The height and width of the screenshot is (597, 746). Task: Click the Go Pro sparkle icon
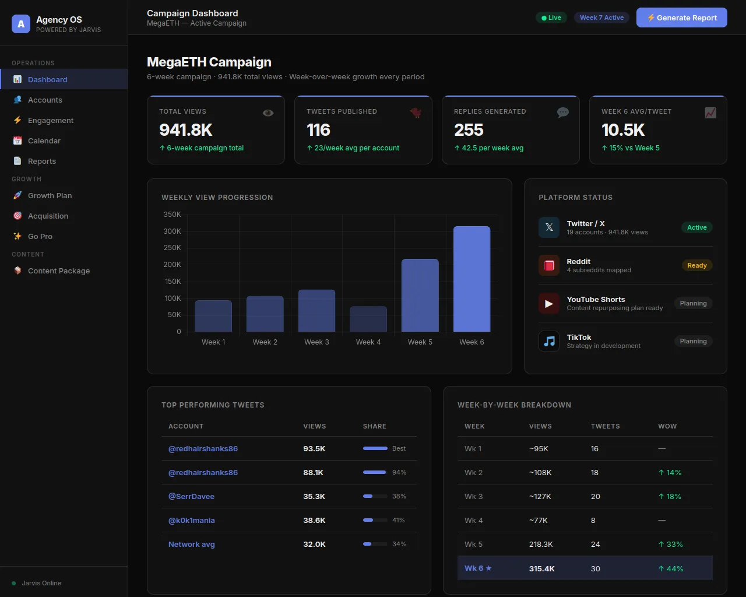click(x=17, y=236)
